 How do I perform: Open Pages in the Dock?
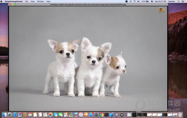pos(66,115)
